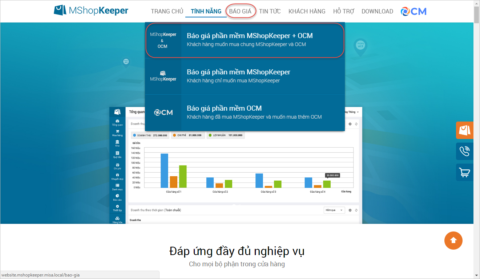The image size is (480, 279).
Task: Click the orange shopping bag floating button
Action: click(465, 130)
